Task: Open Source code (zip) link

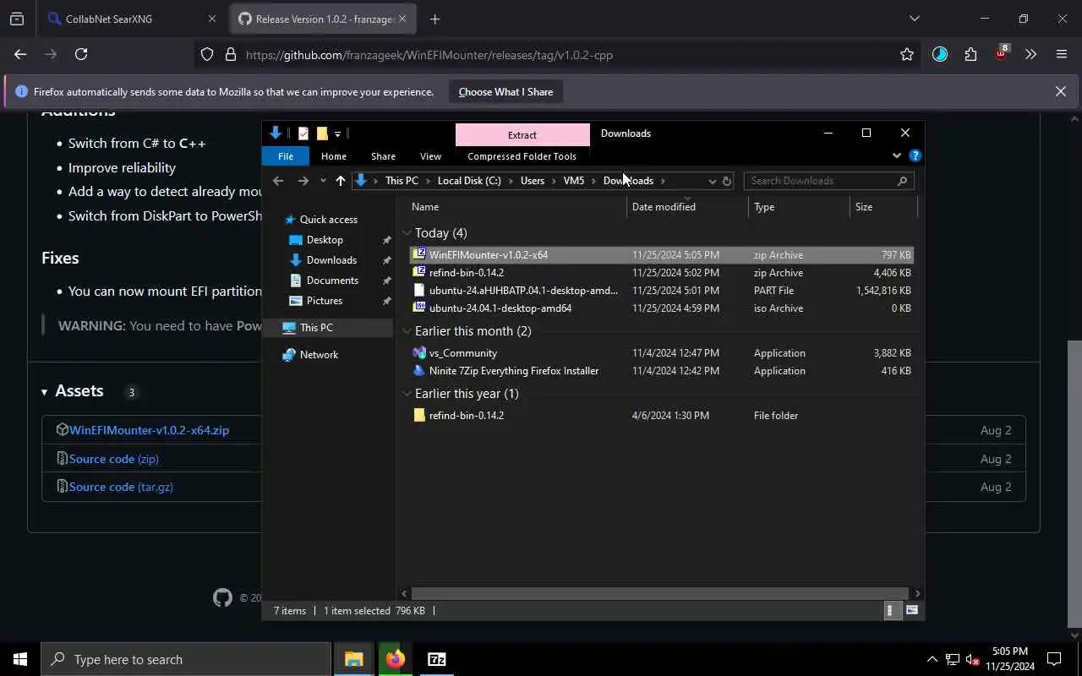Action: (114, 459)
